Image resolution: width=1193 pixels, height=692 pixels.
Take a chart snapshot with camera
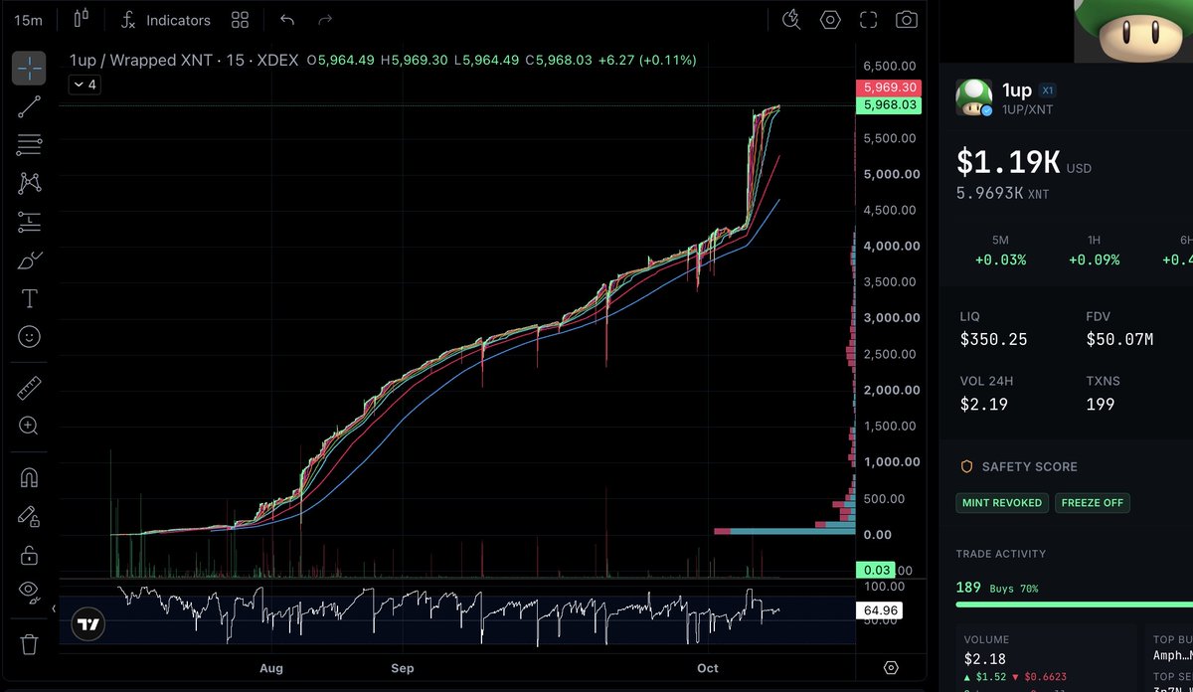(906, 20)
